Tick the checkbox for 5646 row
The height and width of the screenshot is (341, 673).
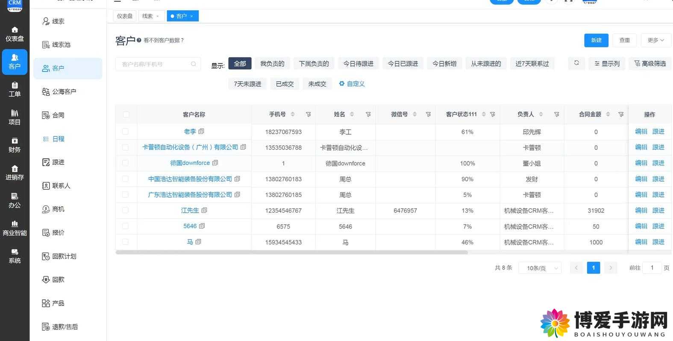(125, 226)
